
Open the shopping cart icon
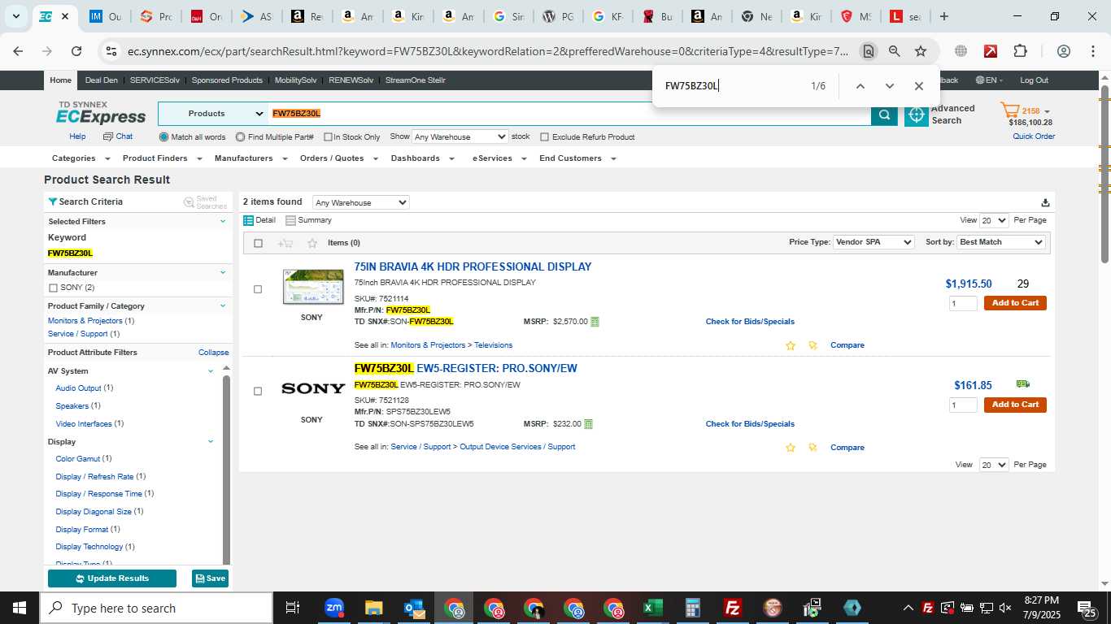(1010, 111)
